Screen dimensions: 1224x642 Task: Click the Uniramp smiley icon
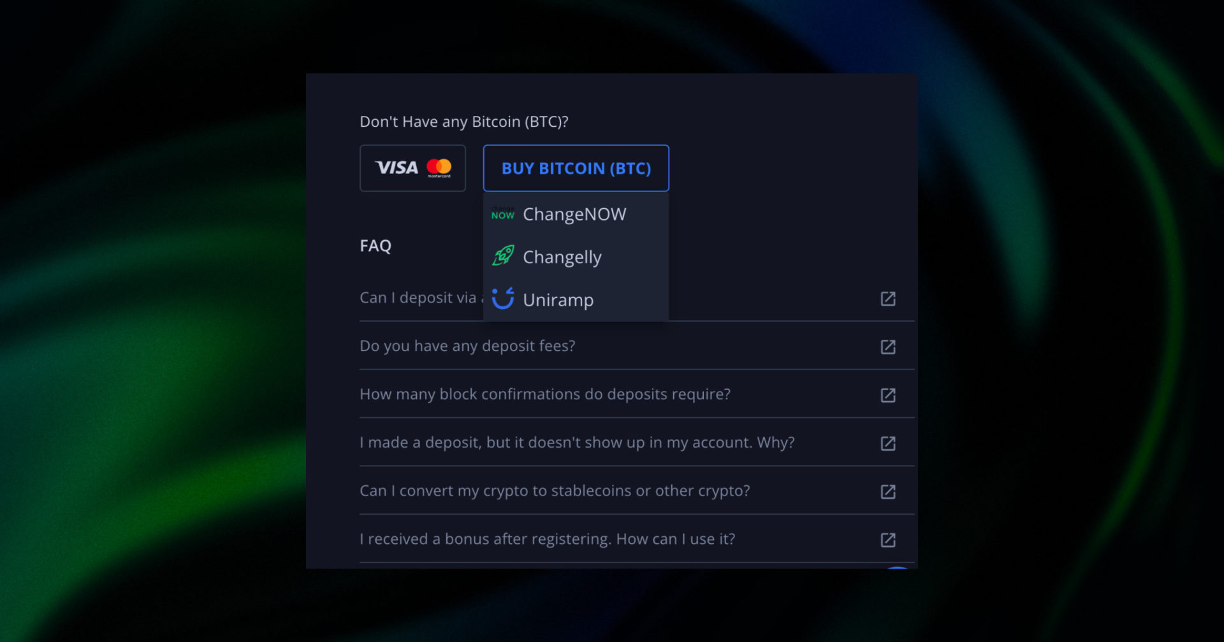503,299
